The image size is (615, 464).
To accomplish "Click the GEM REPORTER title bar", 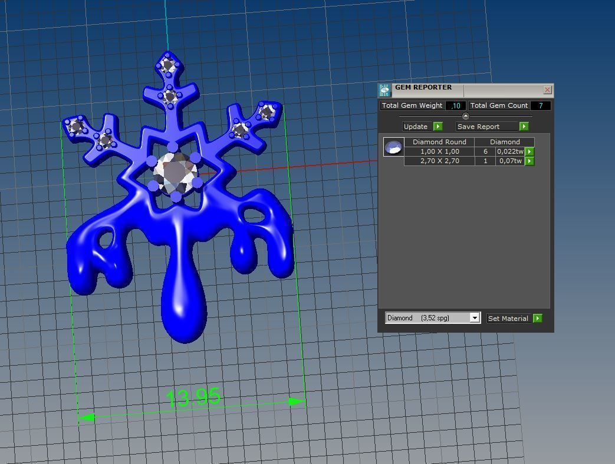I will coord(466,91).
